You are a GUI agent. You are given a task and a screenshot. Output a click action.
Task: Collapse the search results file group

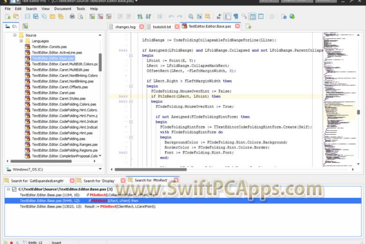click(x=9, y=189)
